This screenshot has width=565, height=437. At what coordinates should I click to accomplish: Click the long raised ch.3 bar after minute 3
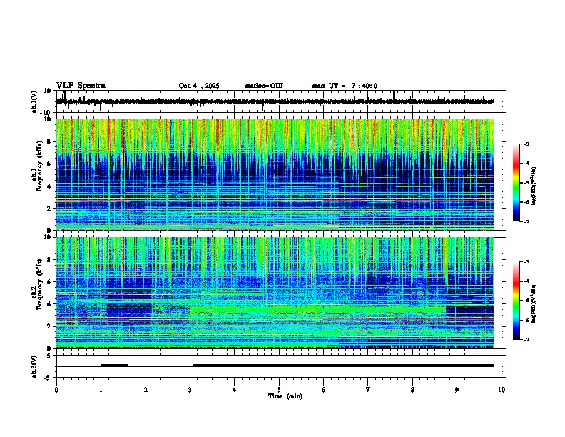coord(343,366)
